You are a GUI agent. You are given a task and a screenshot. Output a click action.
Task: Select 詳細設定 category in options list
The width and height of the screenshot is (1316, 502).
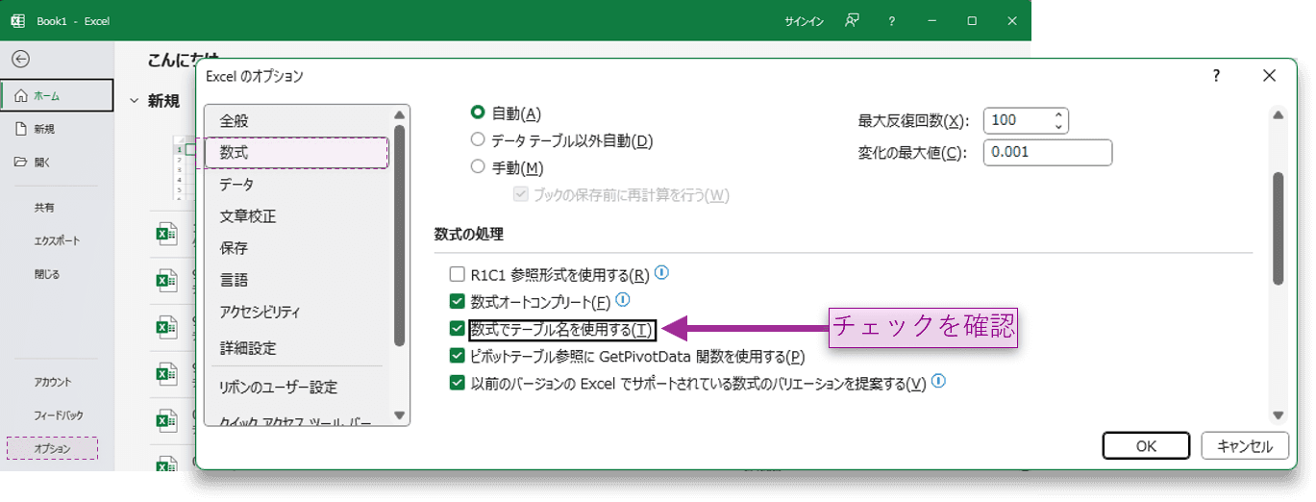pos(296,348)
